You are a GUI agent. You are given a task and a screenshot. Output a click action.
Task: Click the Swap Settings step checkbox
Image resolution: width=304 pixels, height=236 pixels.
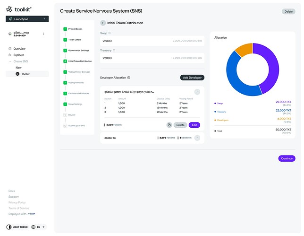tap(65, 104)
